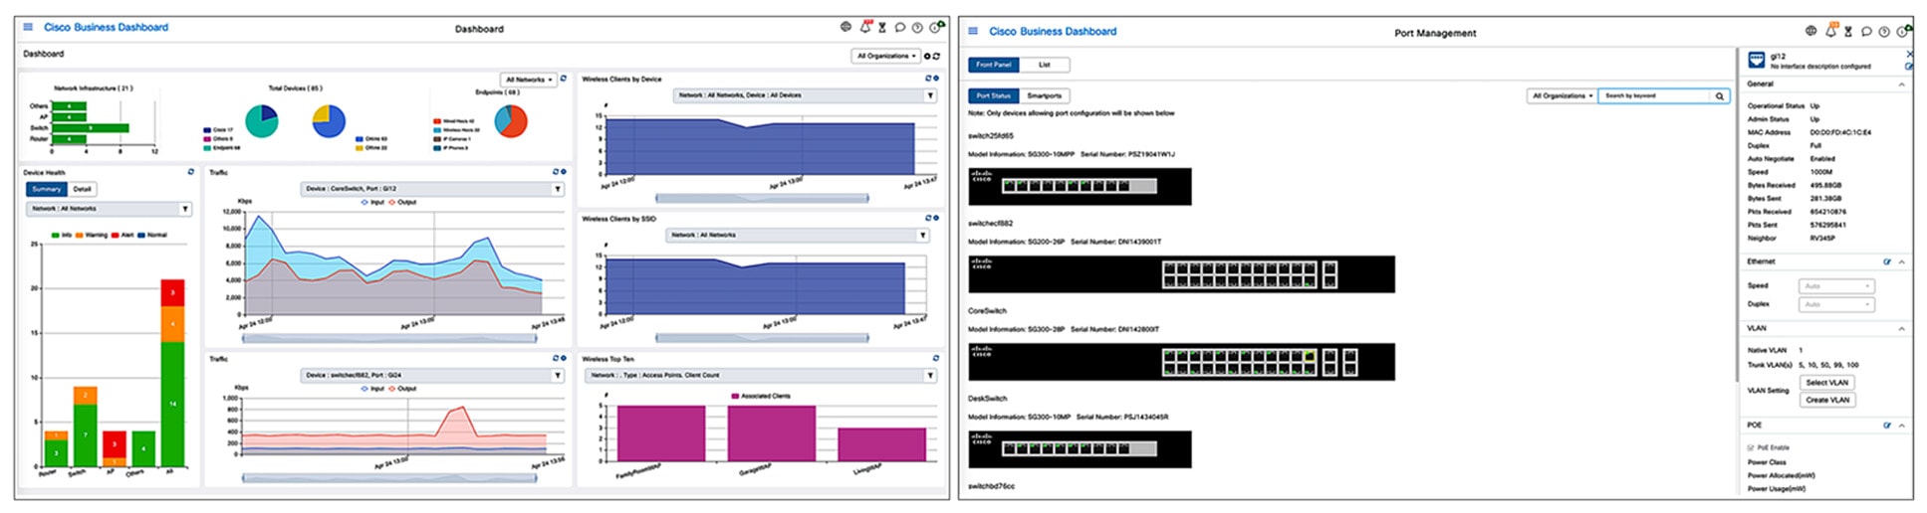Open All Organizations dropdown in Port Management

1562,95
